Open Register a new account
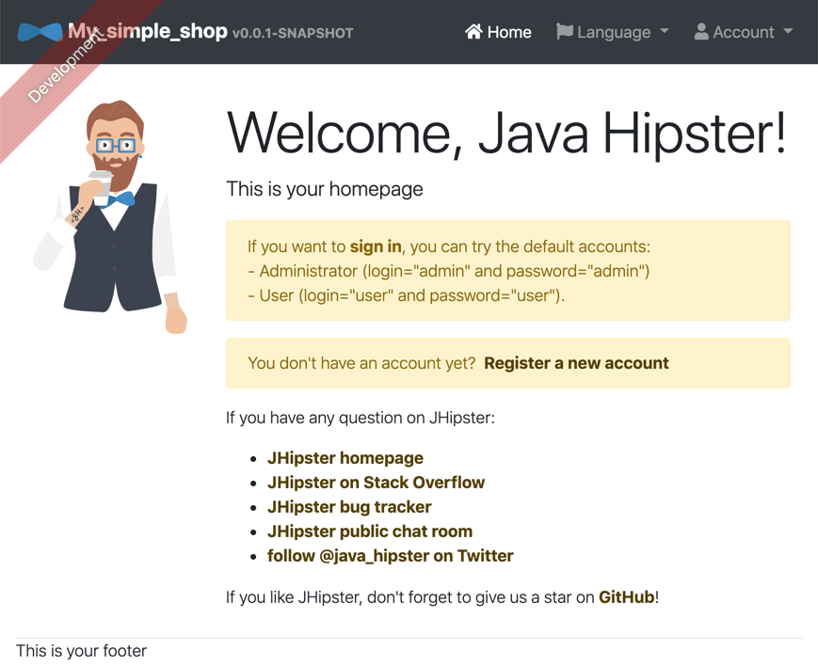 [x=576, y=362]
